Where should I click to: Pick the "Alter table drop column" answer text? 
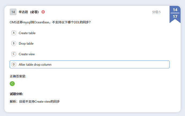click(x=35, y=65)
